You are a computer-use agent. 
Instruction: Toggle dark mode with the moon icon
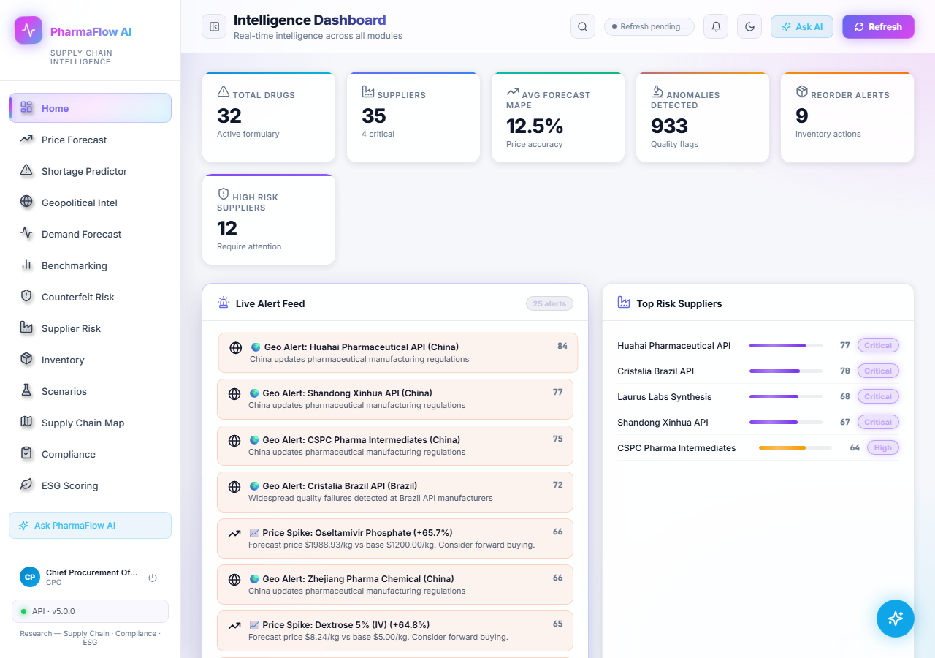click(x=749, y=26)
